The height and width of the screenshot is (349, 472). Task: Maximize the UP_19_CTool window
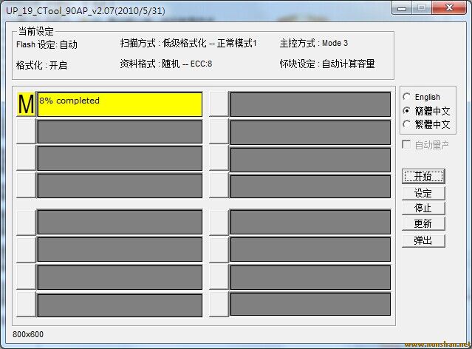click(421, 7)
